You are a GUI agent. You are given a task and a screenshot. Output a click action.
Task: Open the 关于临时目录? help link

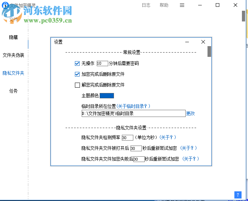point(133,106)
